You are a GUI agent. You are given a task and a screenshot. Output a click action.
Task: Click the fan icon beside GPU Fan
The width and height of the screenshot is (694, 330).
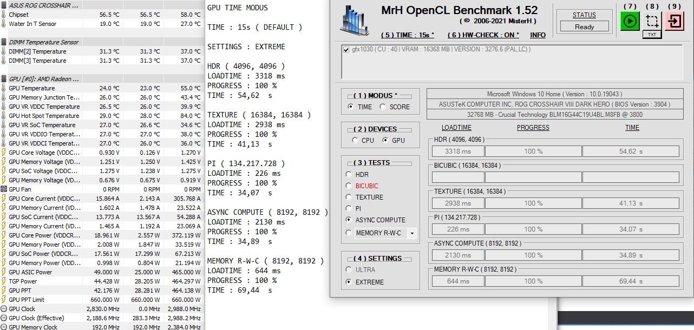[4, 189]
